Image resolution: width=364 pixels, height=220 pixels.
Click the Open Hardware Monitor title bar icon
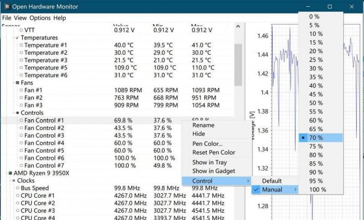(7, 7)
